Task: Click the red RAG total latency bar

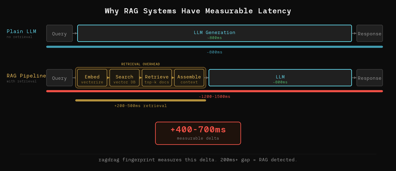Action: [x=214, y=91]
